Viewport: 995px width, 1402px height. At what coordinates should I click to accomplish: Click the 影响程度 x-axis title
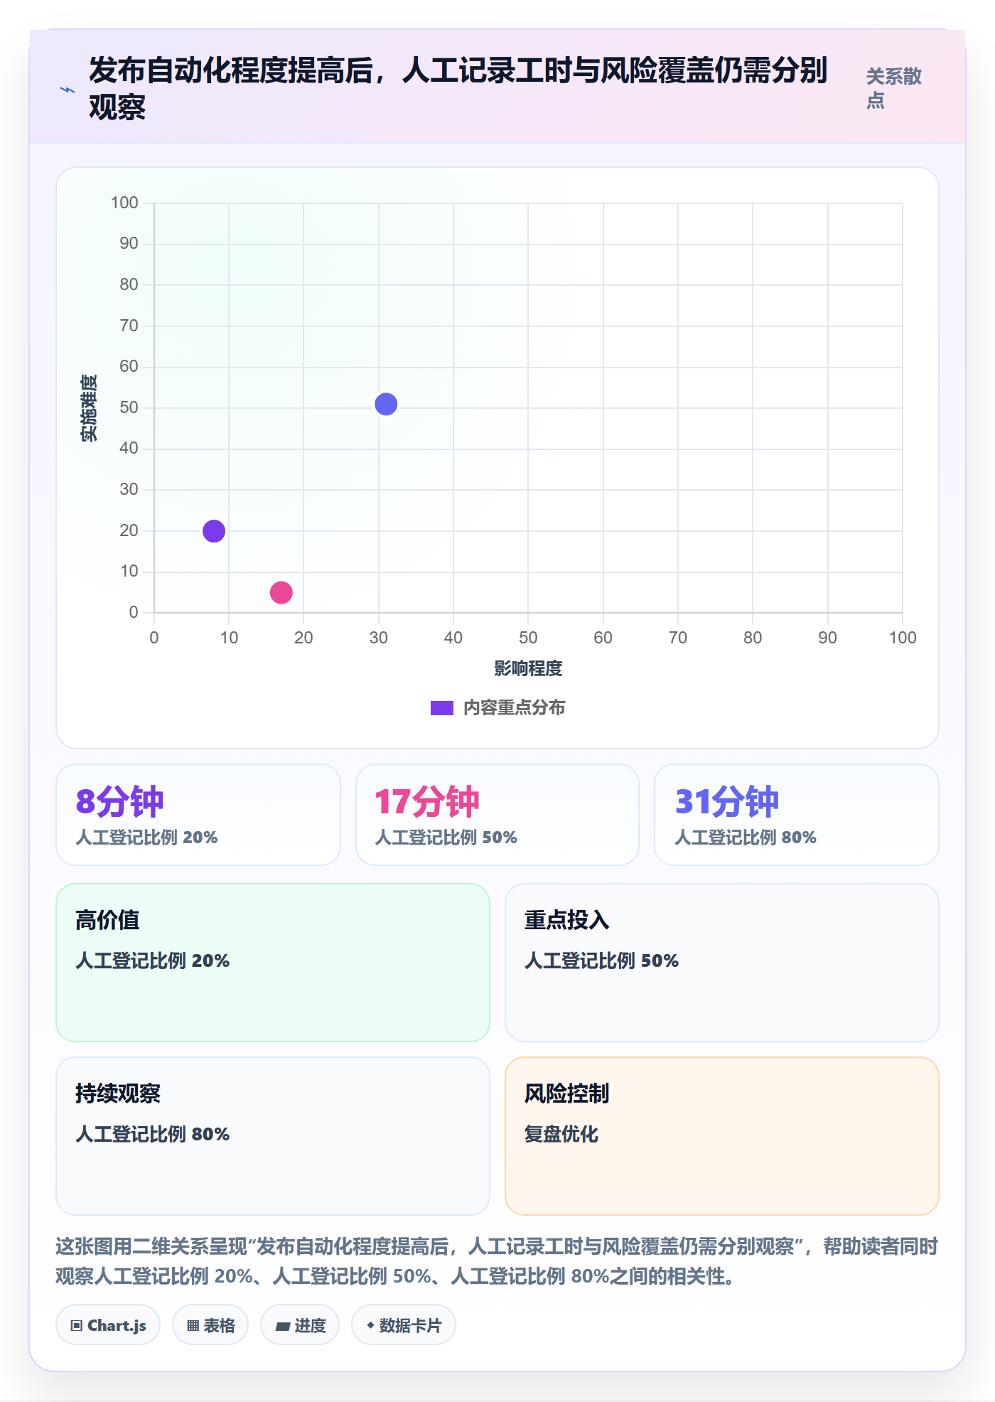click(528, 668)
